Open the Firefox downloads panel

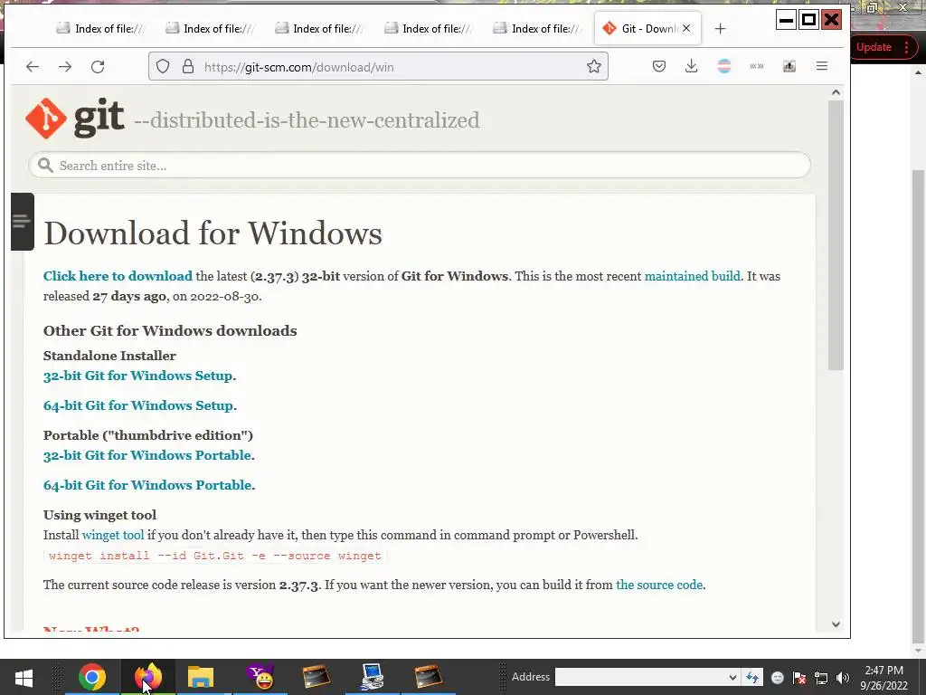[691, 66]
